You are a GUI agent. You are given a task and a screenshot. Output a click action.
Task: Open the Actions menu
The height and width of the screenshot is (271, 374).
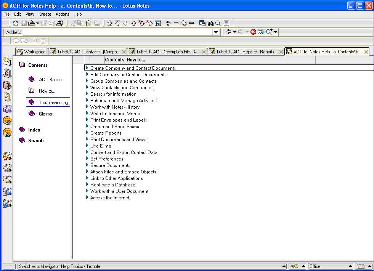62,14
